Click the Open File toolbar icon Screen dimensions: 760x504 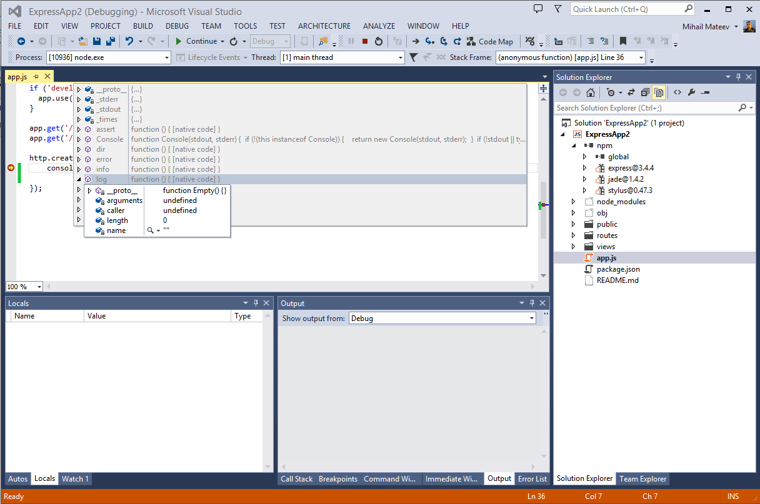click(83, 41)
